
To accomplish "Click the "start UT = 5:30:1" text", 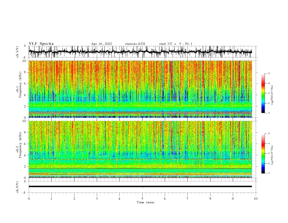I will [x=175, y=44].
